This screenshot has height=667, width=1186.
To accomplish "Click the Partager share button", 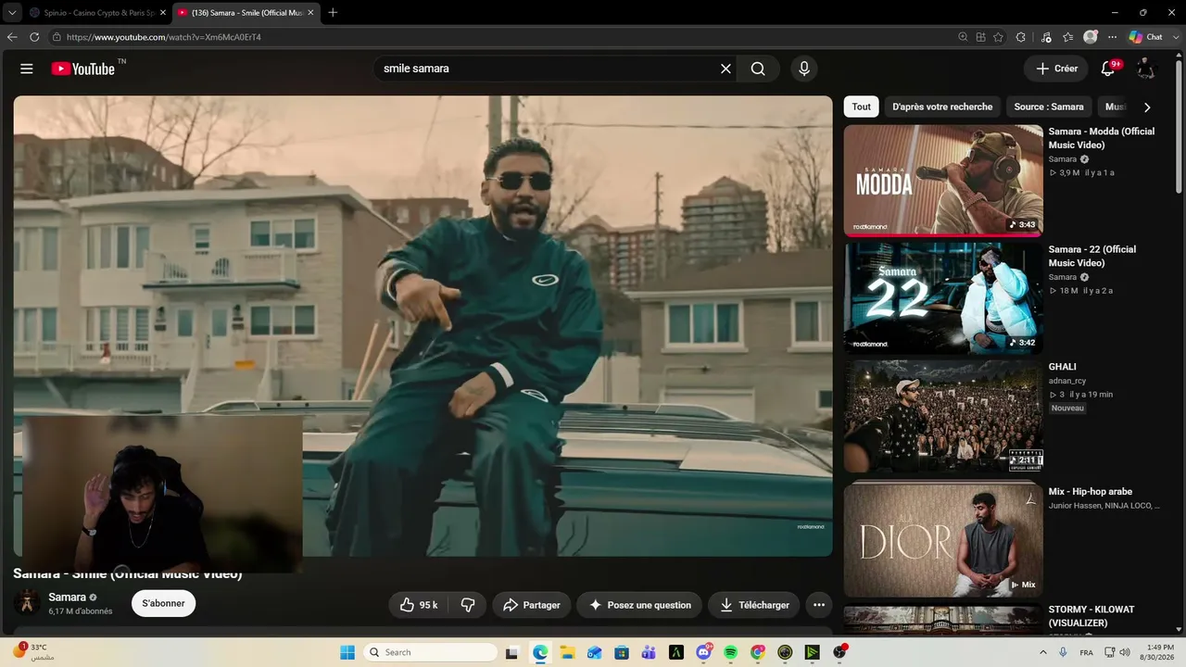I will (532, 605).
